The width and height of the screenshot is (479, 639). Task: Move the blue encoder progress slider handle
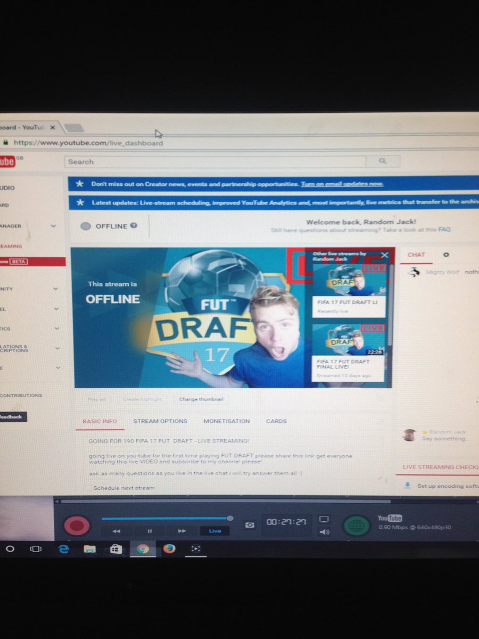(230, 518)
